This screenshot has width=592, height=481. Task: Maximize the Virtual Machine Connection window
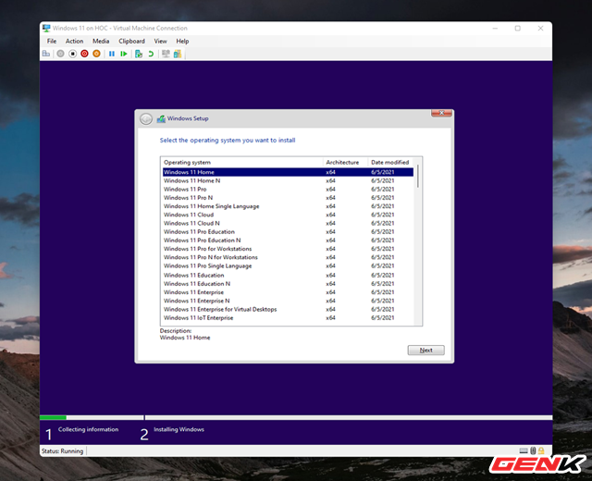click(518, 29)
